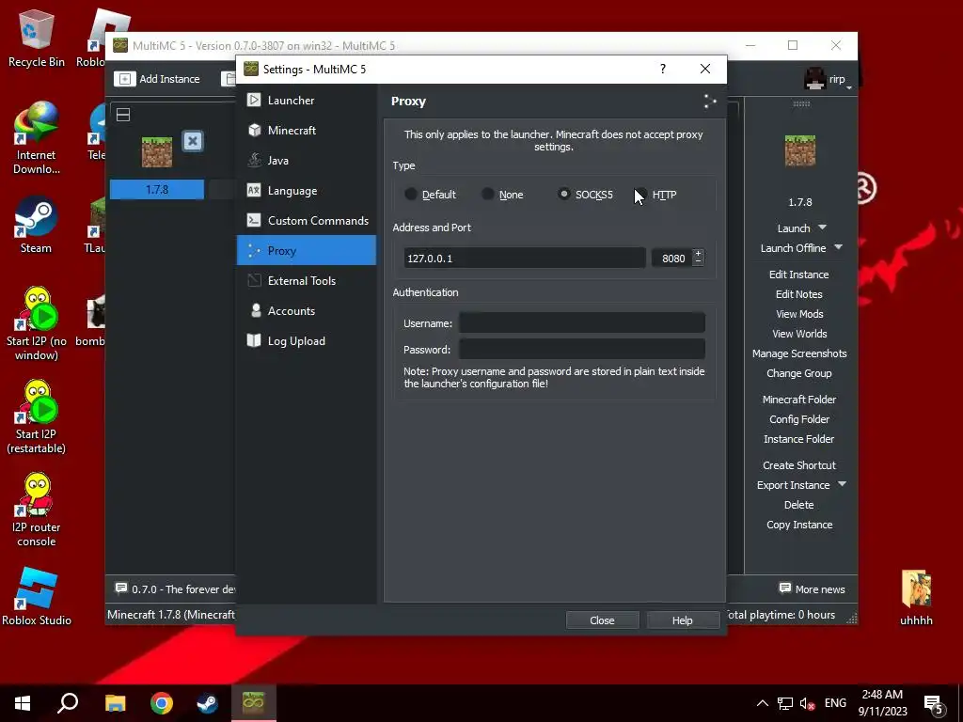Select the 1.7.8 instance in MultiMC list
The height and width of the screenshot is (722, 963).
(157, 190)
